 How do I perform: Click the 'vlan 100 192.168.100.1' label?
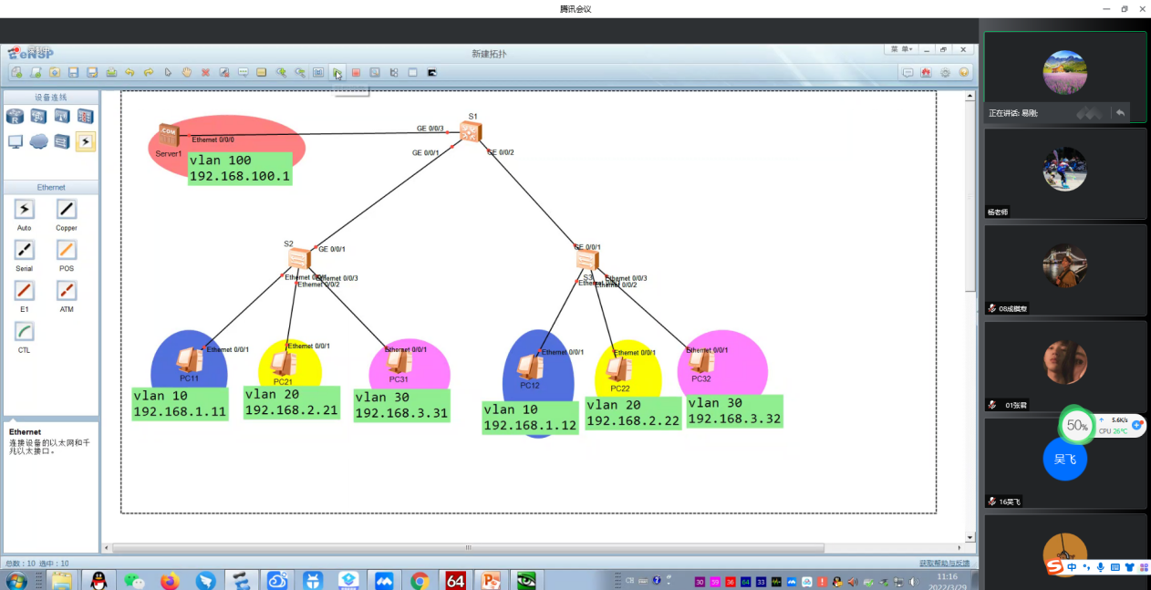[240, 169]
